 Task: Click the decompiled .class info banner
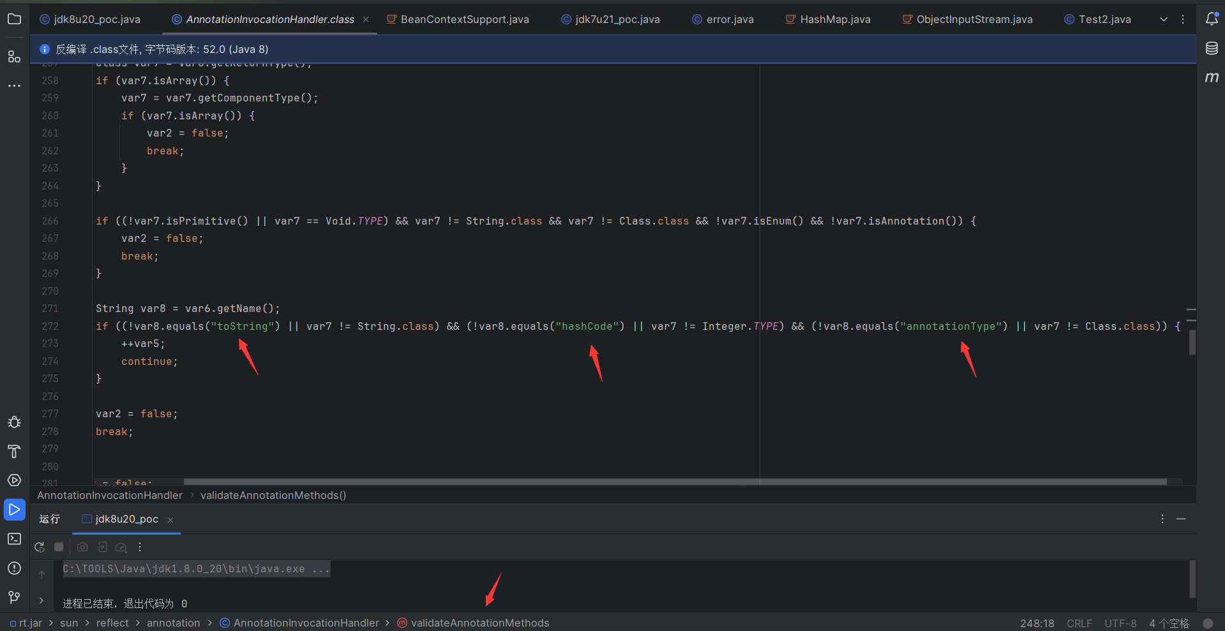point(613,49)
